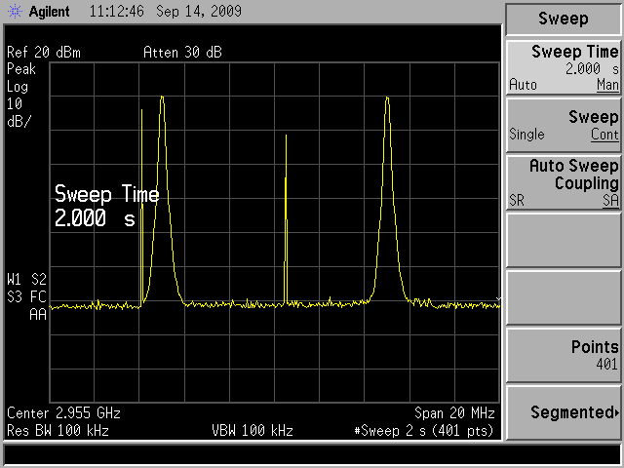Select SR auto sweep coupling
This screenshot has width=624, height=468.
pos(517,200)
